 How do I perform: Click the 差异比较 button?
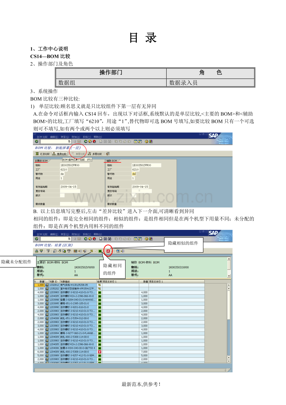pos(60,154)
